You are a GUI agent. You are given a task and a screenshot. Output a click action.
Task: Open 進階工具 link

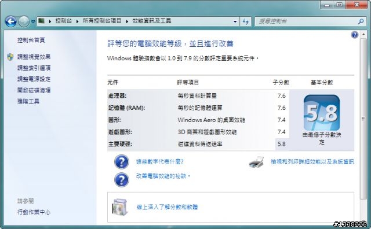pos(28,102)
